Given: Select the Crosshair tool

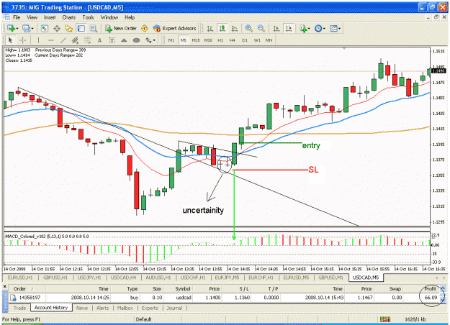Looking at the screenshot, I should point(23,40).
